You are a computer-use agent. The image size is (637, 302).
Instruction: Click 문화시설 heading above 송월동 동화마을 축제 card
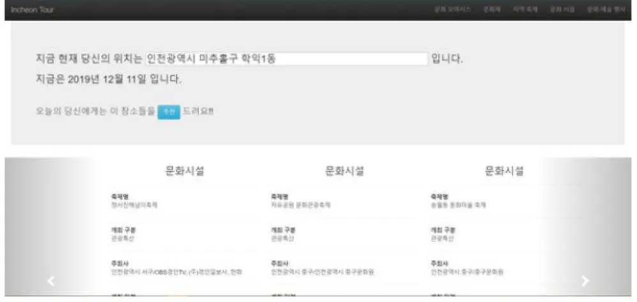coord(504,171)
